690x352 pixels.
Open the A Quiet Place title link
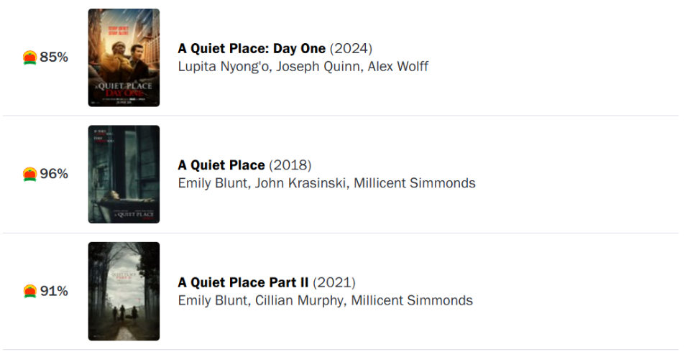(x=221, y=165)
